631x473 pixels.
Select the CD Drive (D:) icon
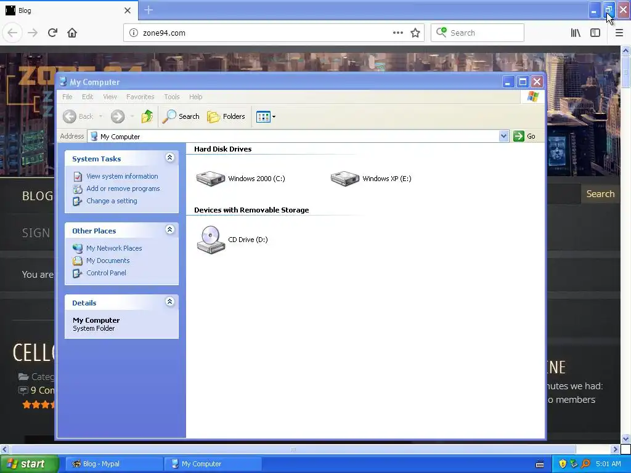tap(211, 240)
